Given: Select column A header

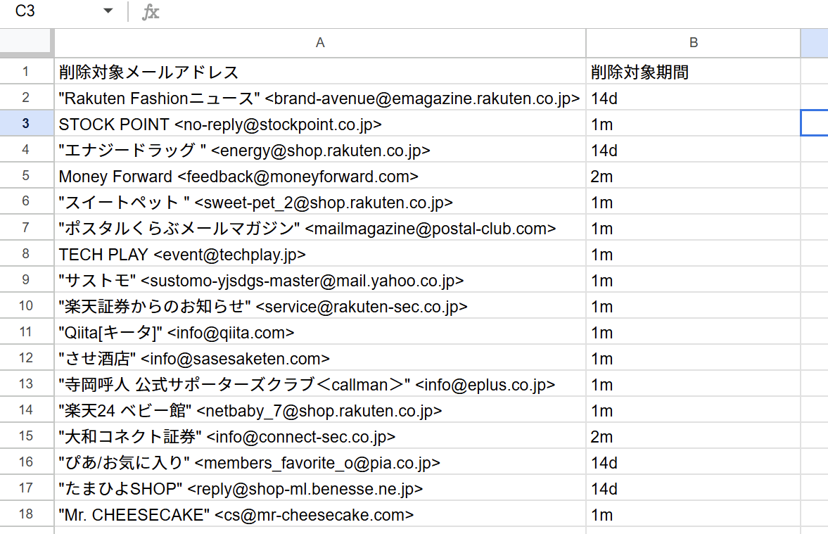Looking at the screenshot, I should point(320,43).
